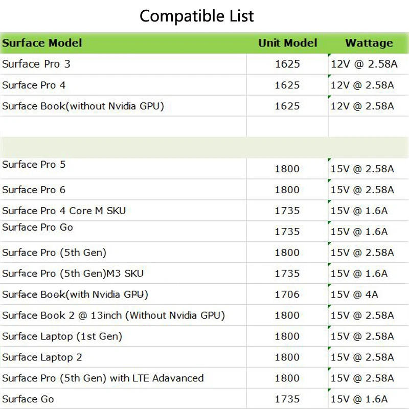The width and height of the screenshot is (409, 409).
Task: Click the Surface Pro Go model cell
Action: pos(38,228)
